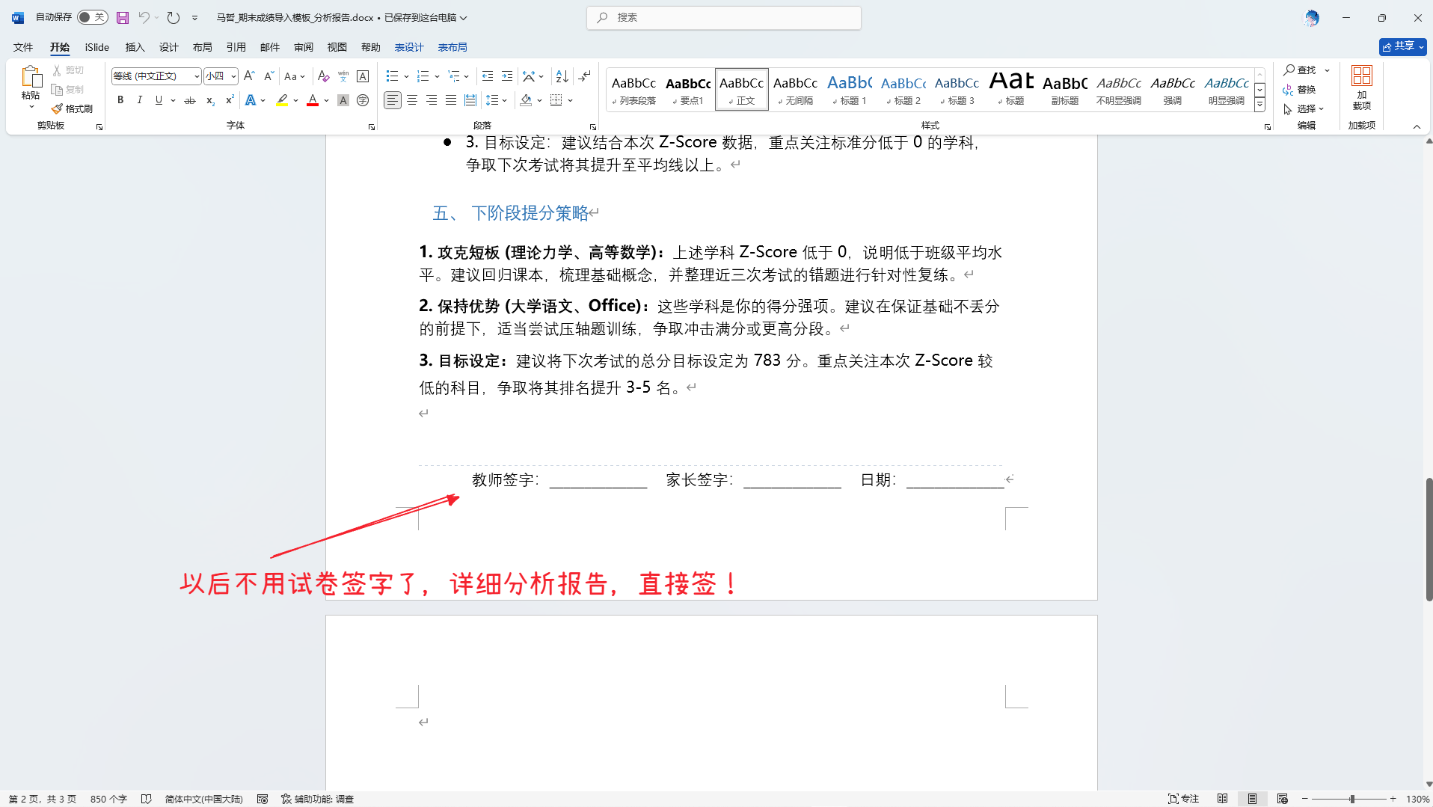The image size is (1433, 807).
Task: Click the Share (共享) button
Action: (x=1402, y=46)
